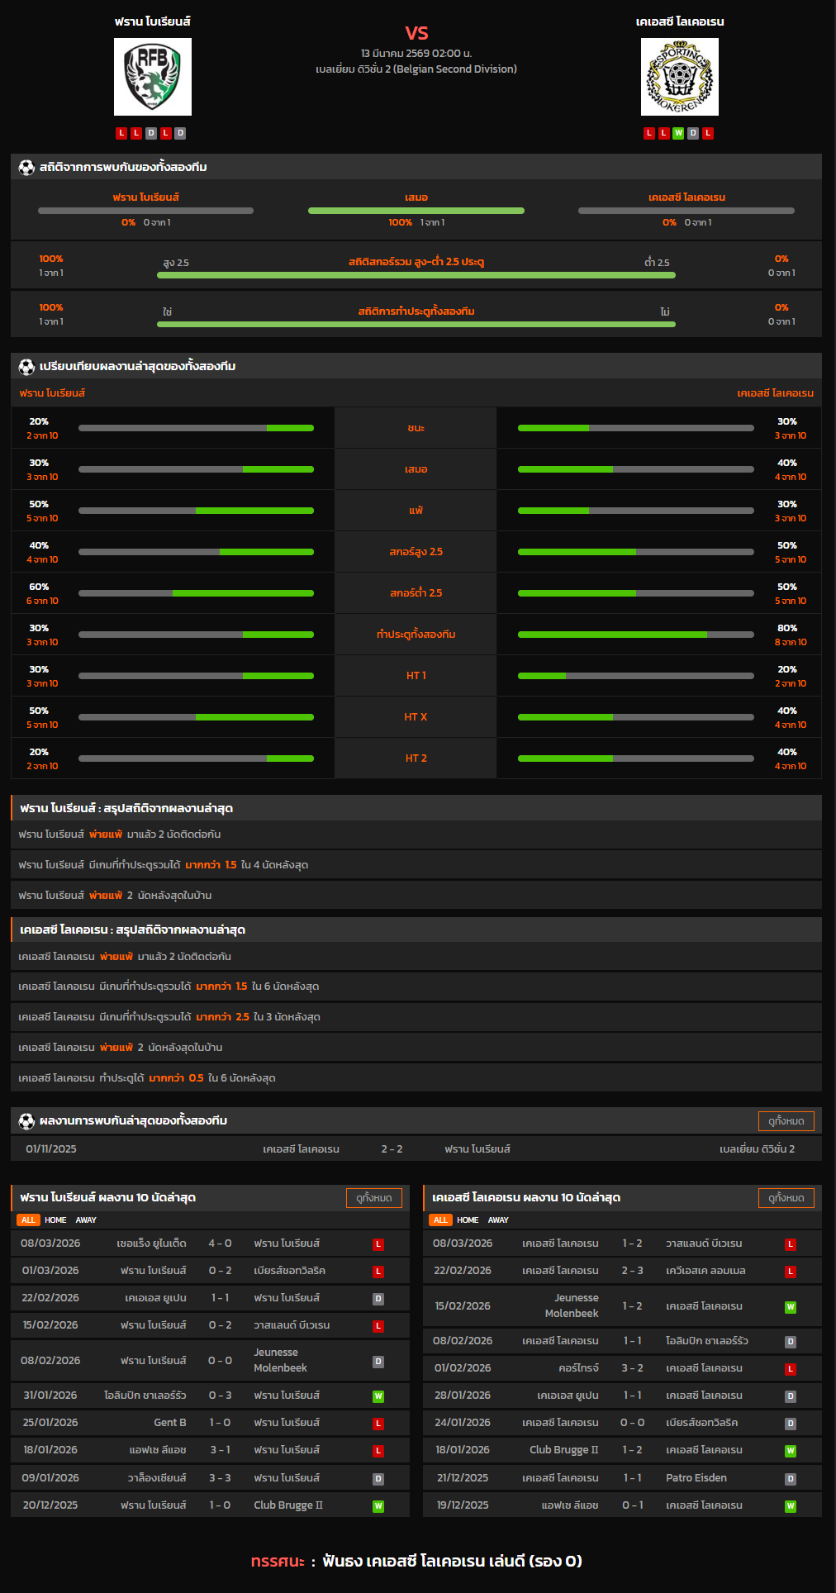Screen dimensions: 836x1593
Task: Click the soccer ball icon beside head-to-head stats header
Action: pos(26,168)
